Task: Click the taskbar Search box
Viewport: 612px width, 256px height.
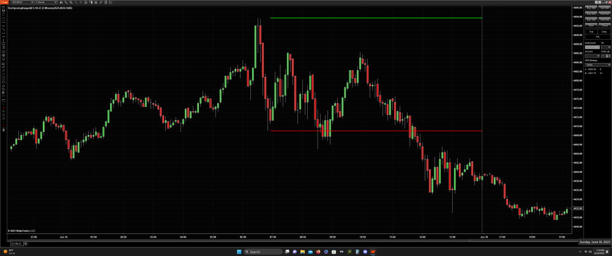Action: (x=263, y=252)
